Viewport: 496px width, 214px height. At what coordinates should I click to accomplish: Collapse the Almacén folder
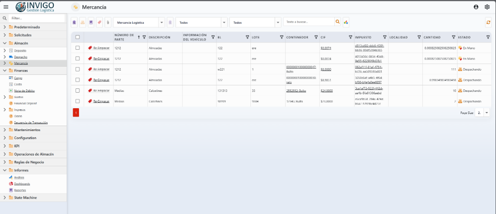point(5,43)
